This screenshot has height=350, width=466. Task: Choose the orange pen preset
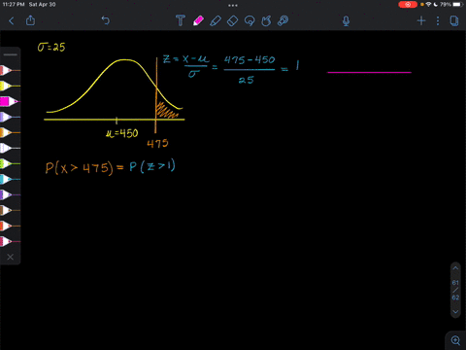pyautogui.click(x=10, y=132)
